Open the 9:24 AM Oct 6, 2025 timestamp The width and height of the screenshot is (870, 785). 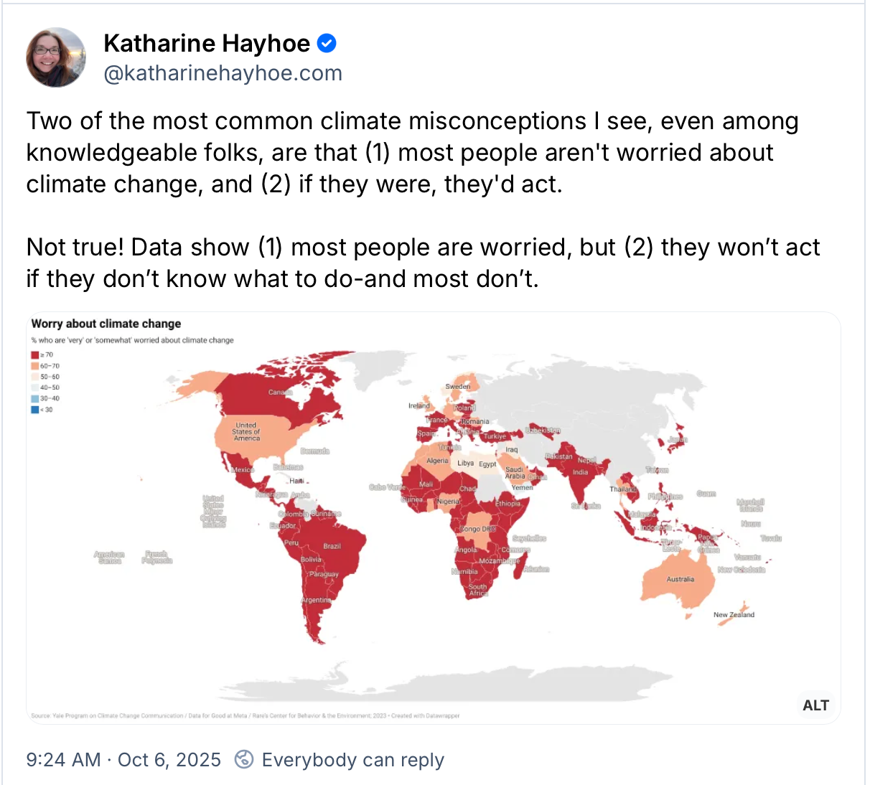tap(123, 760)
